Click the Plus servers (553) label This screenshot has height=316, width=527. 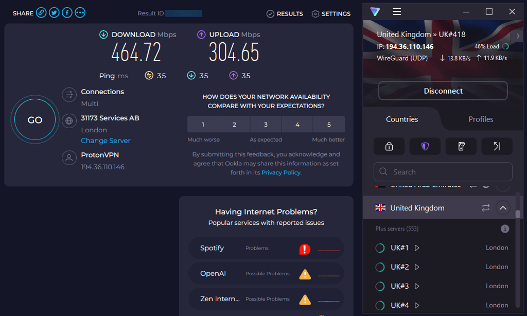click(x=397, y=229)
